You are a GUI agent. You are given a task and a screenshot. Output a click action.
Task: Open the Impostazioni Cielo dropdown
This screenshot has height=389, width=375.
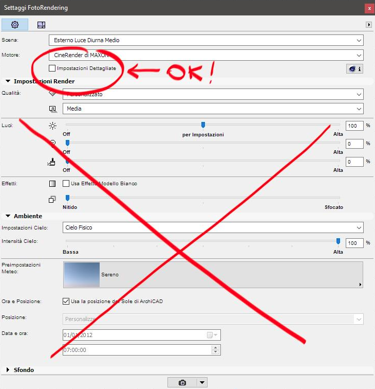pos(213,227)
